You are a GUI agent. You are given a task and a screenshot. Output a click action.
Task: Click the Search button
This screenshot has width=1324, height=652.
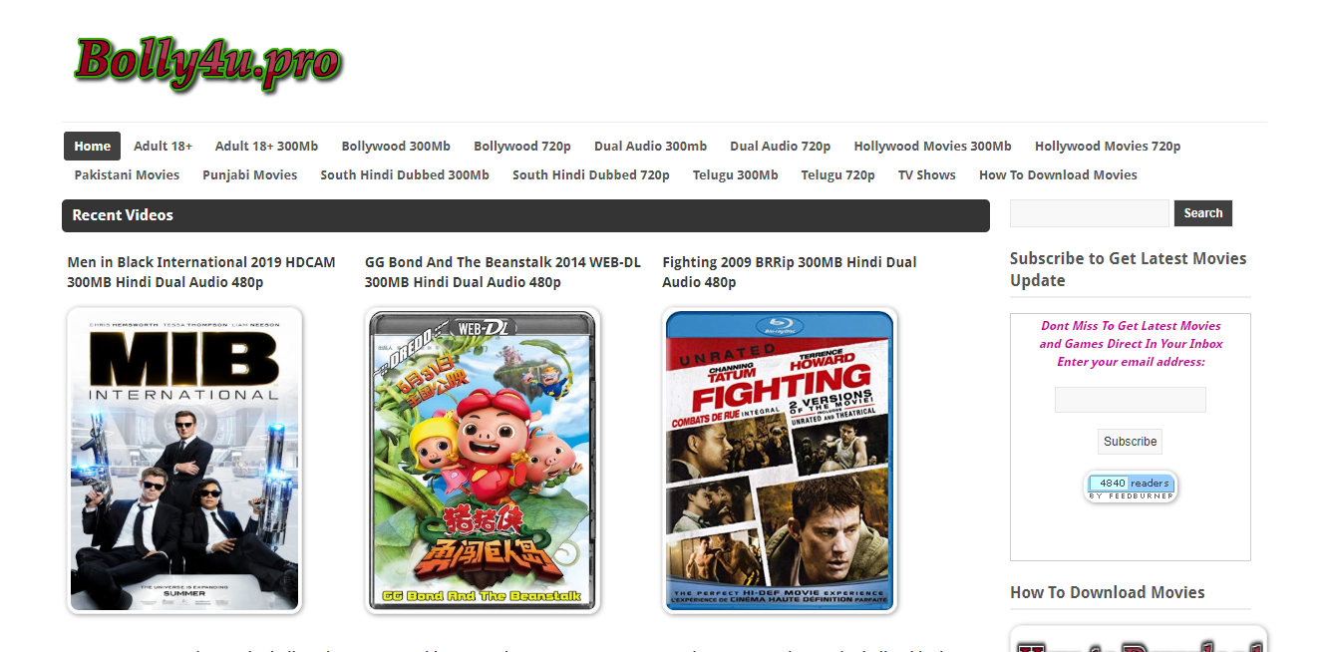tap(1203, 213)
